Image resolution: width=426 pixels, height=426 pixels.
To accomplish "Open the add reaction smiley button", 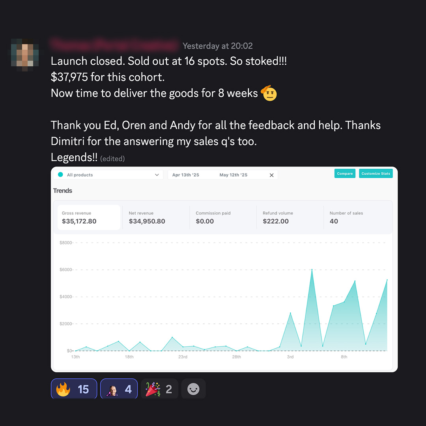I will [x=193, y=389].
